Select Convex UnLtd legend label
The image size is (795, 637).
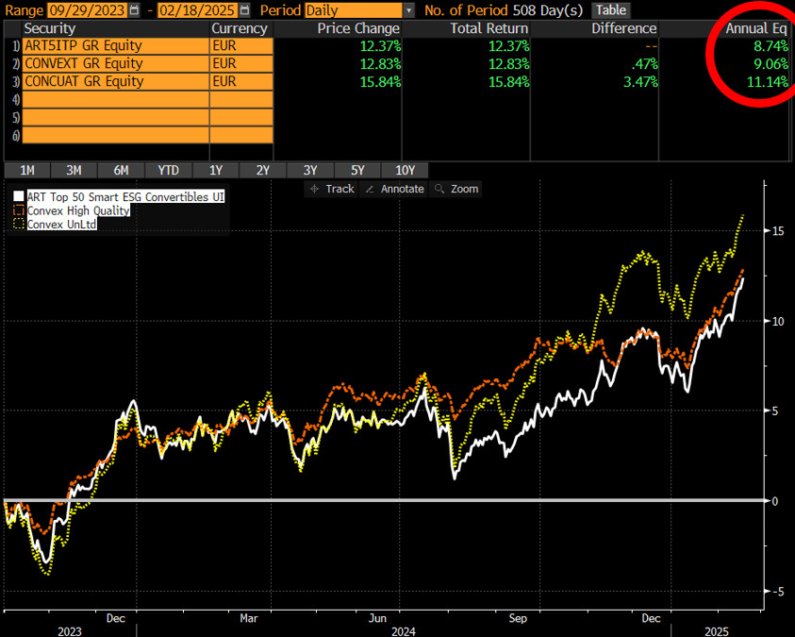point(62,225)
